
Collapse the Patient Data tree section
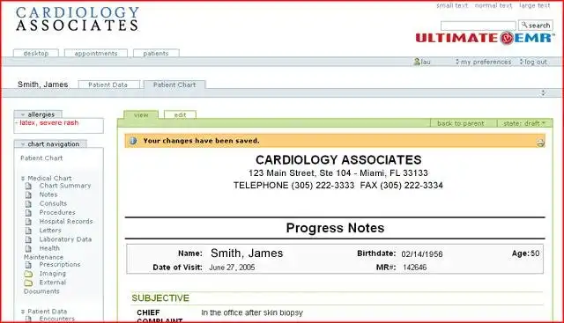(x=23, y=312)
